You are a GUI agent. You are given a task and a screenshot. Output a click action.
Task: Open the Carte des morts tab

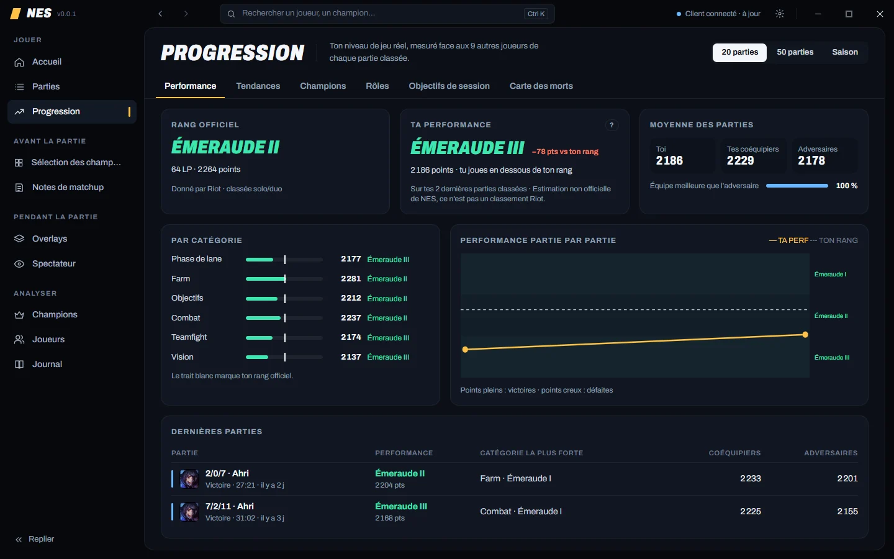(x=541, y=86)
